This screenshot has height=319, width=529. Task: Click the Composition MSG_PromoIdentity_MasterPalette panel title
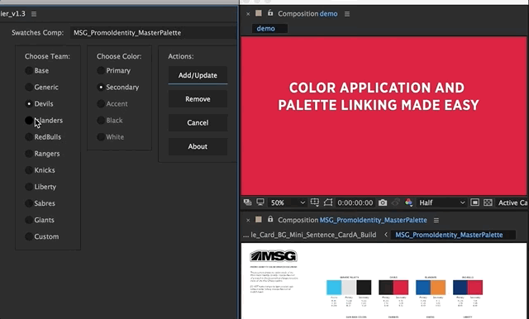click(352, 220)
